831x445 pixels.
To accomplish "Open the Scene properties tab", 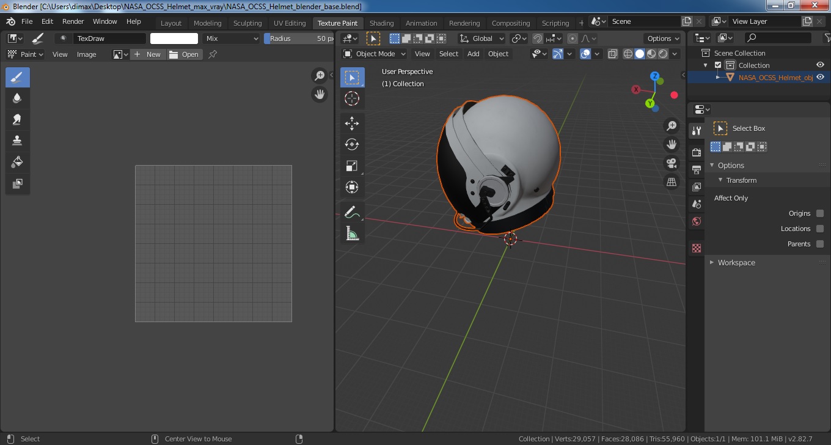I will coord(697,204).
